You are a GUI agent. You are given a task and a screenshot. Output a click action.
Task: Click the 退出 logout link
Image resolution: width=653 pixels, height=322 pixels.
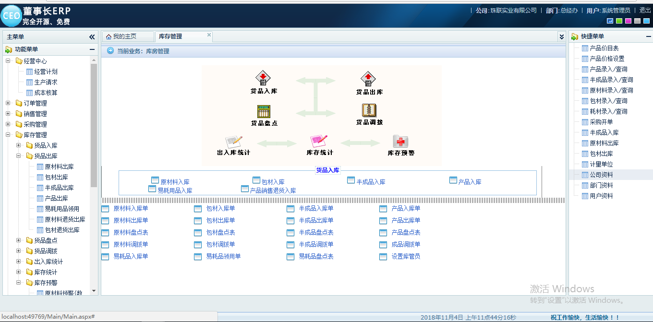(645, 10)
